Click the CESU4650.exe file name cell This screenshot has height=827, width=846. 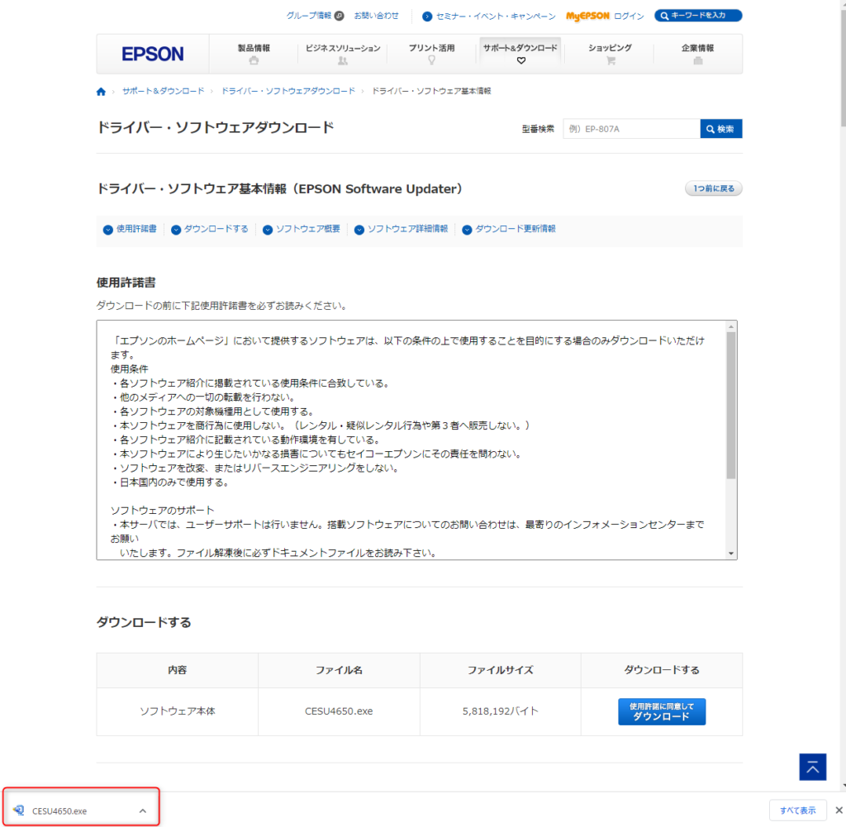click(x=339, y=711)
